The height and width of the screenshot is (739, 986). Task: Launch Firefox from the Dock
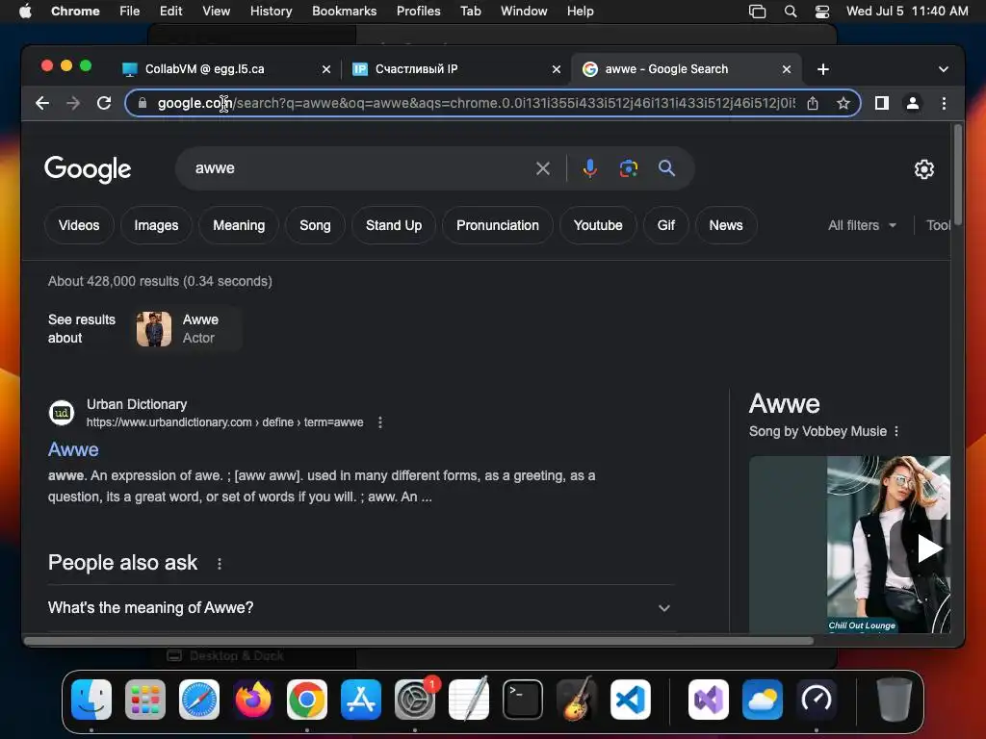click(253, 699)
